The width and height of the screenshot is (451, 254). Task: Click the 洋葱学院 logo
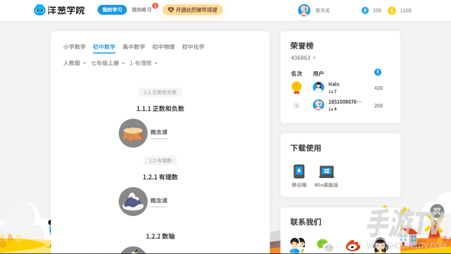point(59,10)
